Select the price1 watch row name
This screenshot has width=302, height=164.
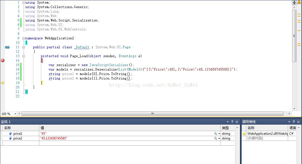[18, 134]
